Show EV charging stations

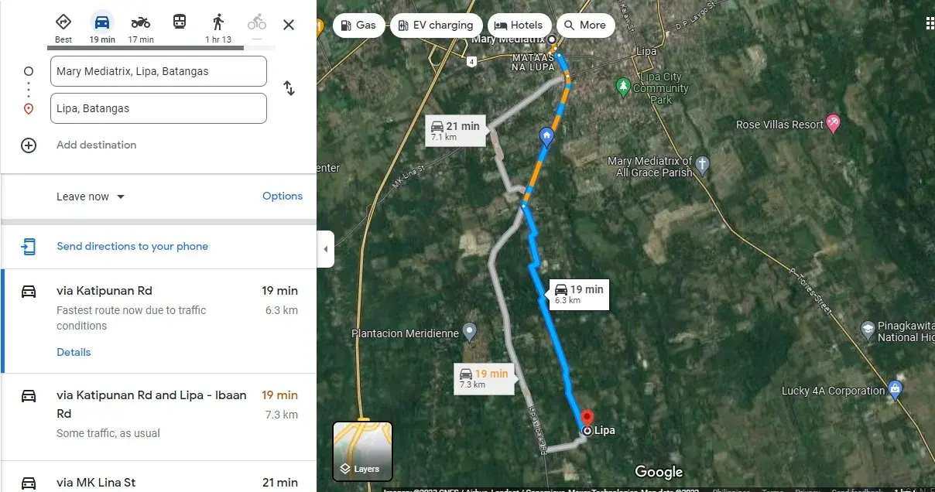(x=437, y=26)
